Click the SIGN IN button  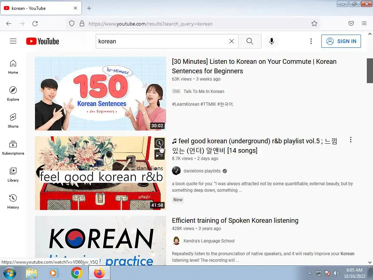(341, 41)
